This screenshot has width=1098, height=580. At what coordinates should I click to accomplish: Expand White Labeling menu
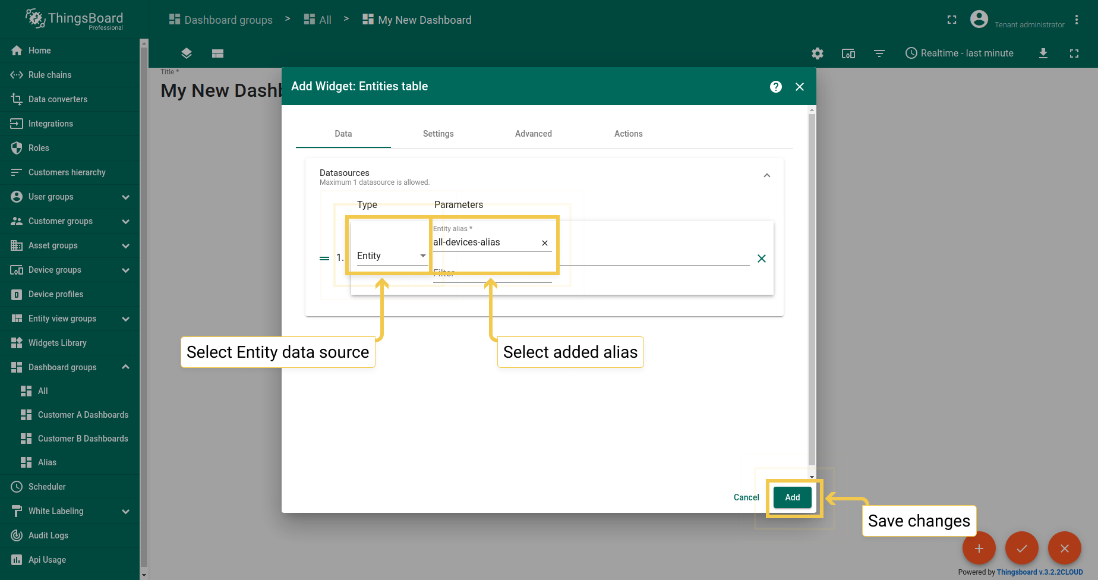[x=70, y=511]
